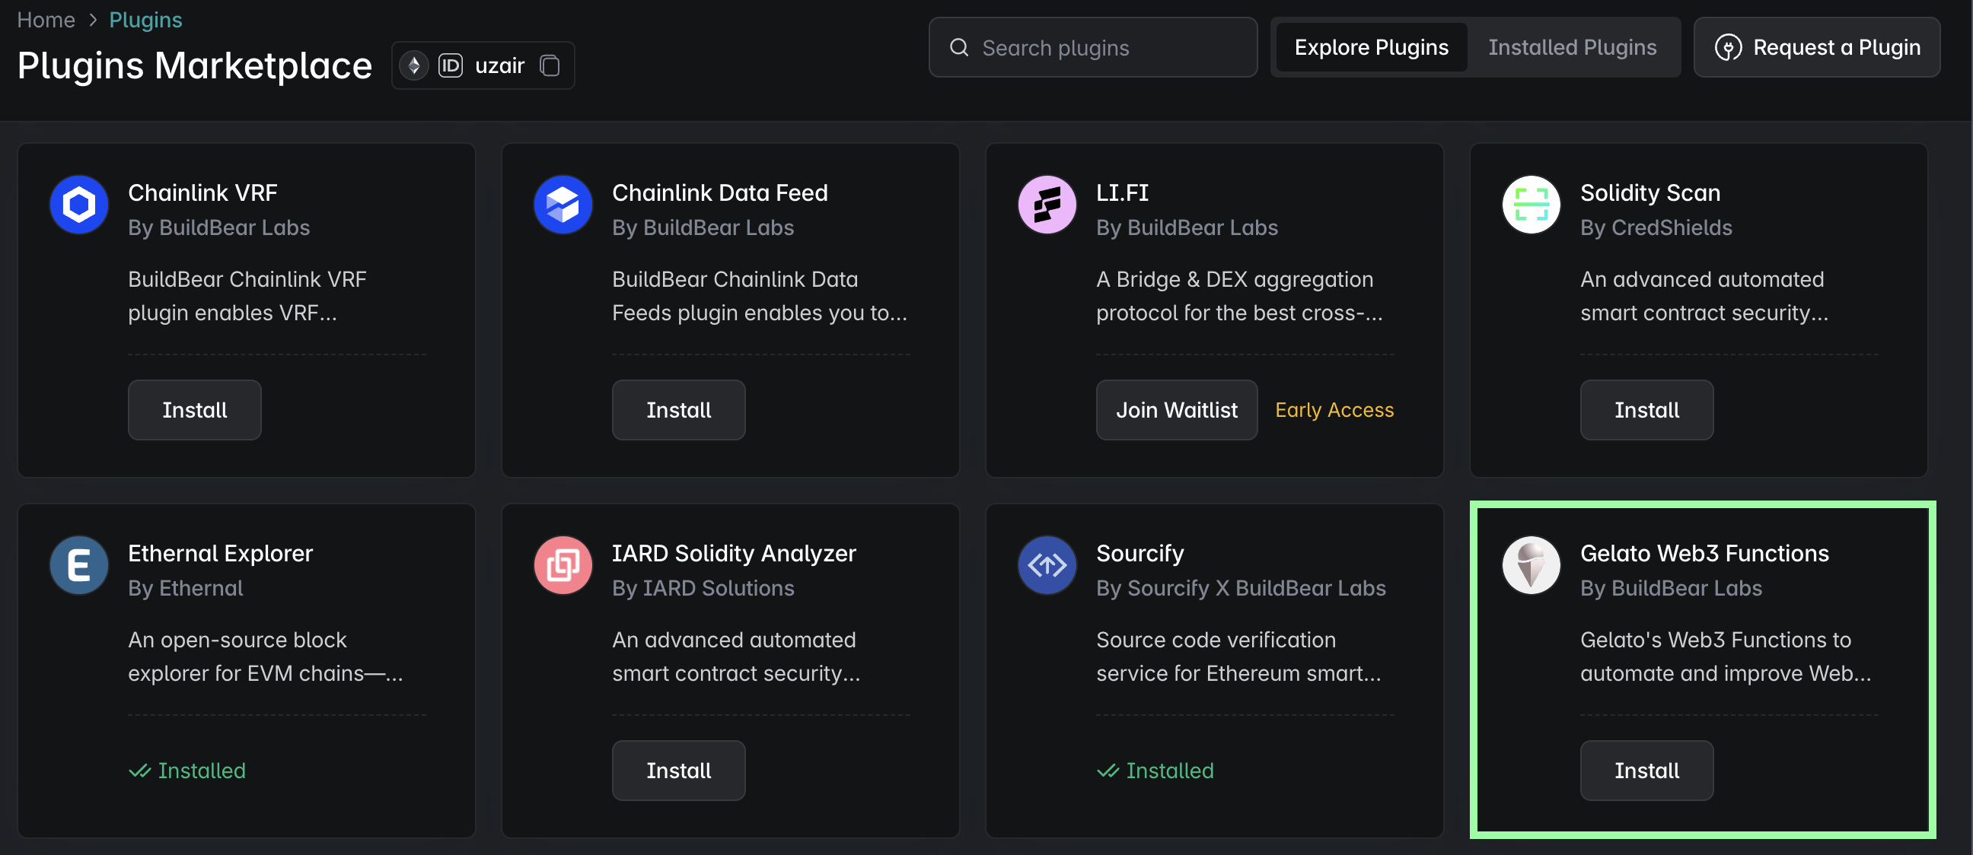
Task: Click the Chainlink Data Feed title
Action: click(x=720, y=193)
